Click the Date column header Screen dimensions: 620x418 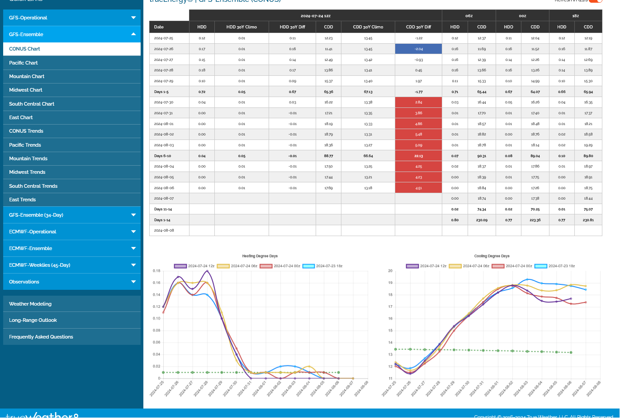(169, 27)
